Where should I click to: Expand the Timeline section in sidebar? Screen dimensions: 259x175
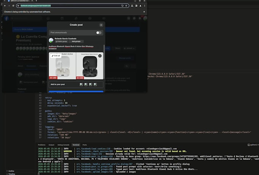click(x=11, y=174)
